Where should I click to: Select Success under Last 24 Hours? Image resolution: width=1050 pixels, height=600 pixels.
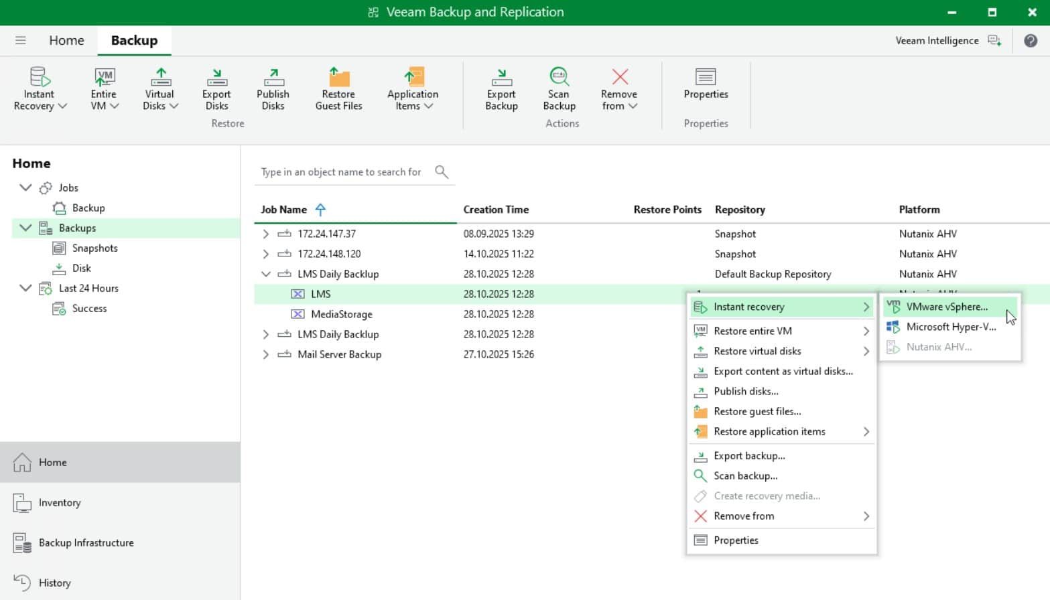pyautogui.click(x=89, y=308)
